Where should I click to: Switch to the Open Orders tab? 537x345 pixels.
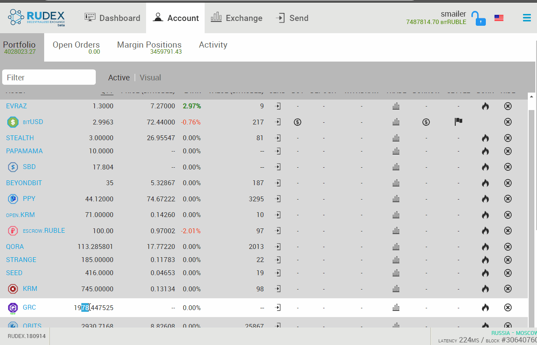coord(76,47)
